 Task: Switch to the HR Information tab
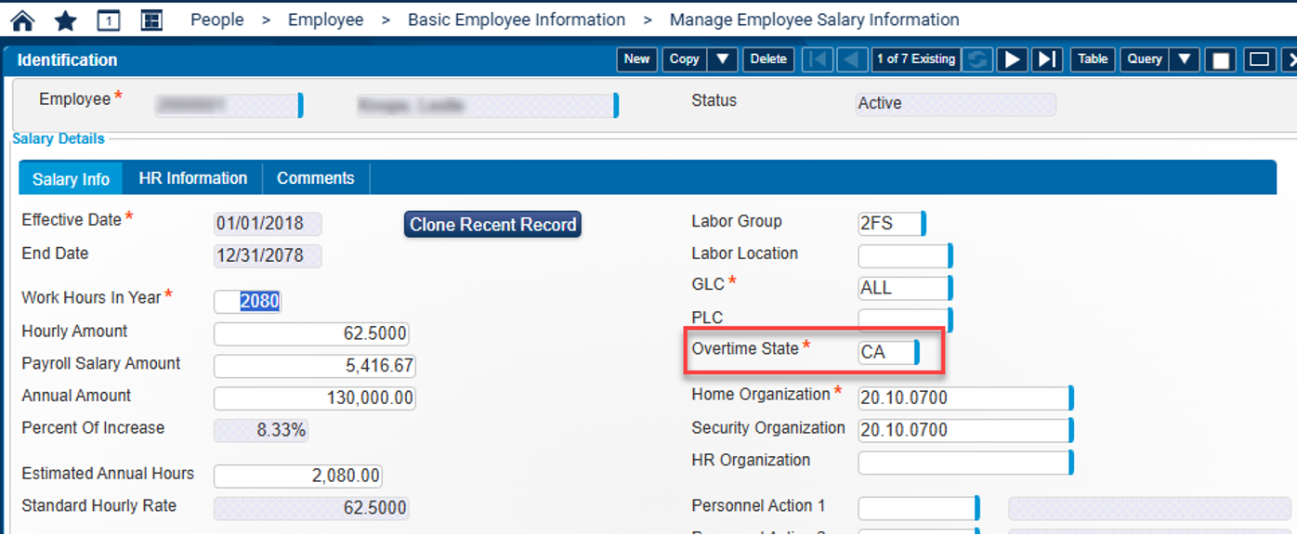coord(192,177)
